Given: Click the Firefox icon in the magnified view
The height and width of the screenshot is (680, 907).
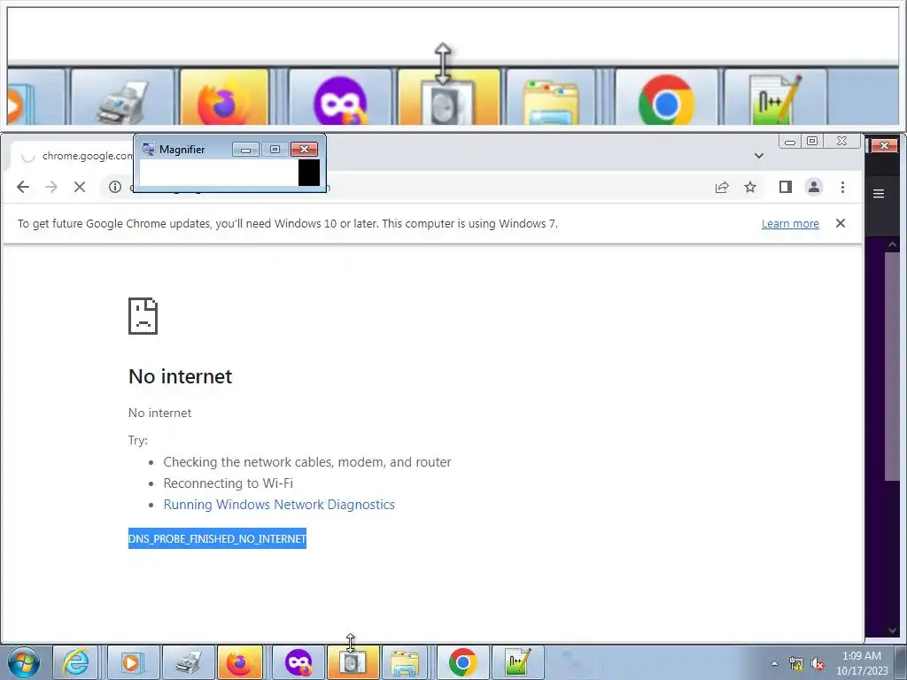Looking at the screenshot, I should coord(224,97).
